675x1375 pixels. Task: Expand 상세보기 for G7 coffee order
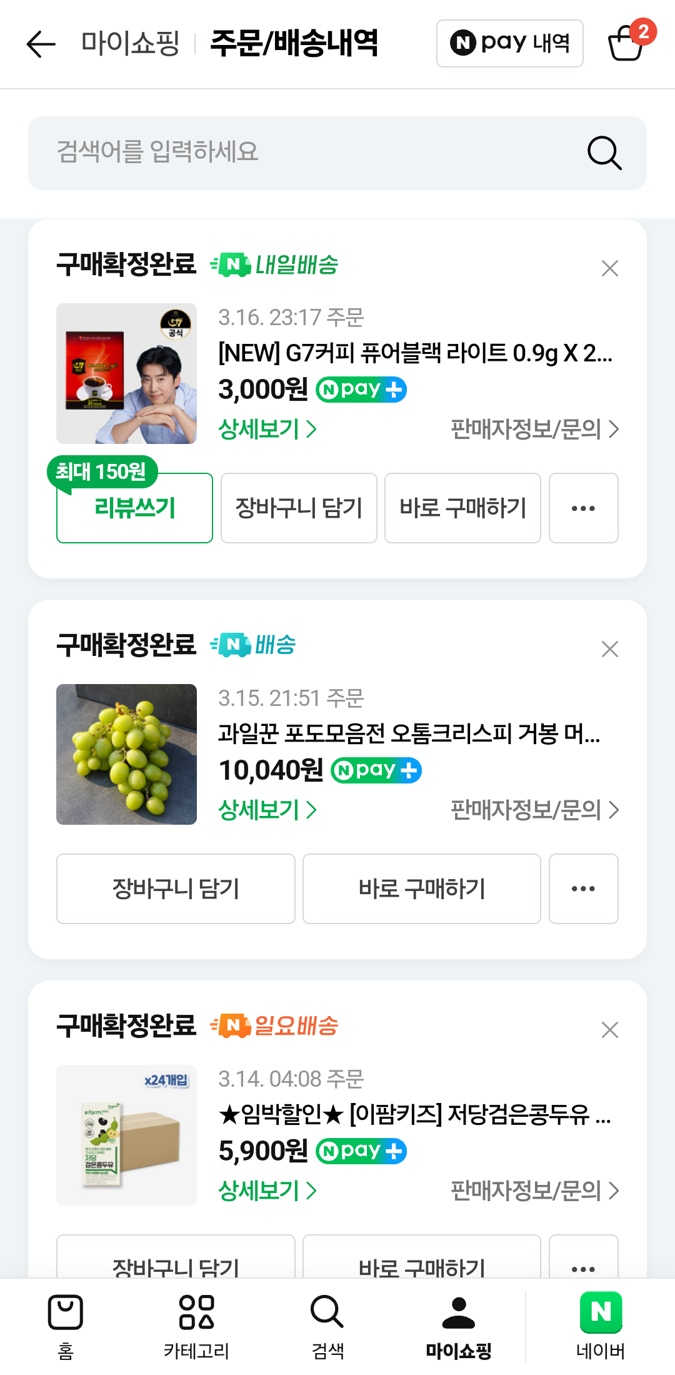pyautogui.click(x=267, y=429)
